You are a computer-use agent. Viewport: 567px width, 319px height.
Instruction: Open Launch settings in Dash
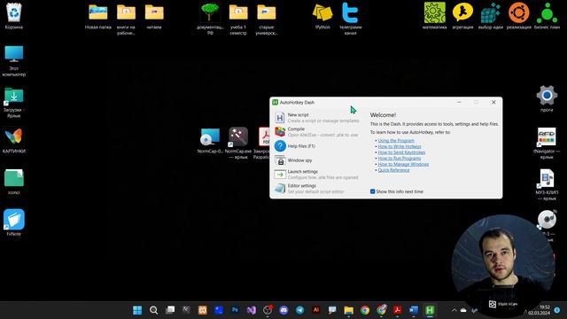[317, 175]
